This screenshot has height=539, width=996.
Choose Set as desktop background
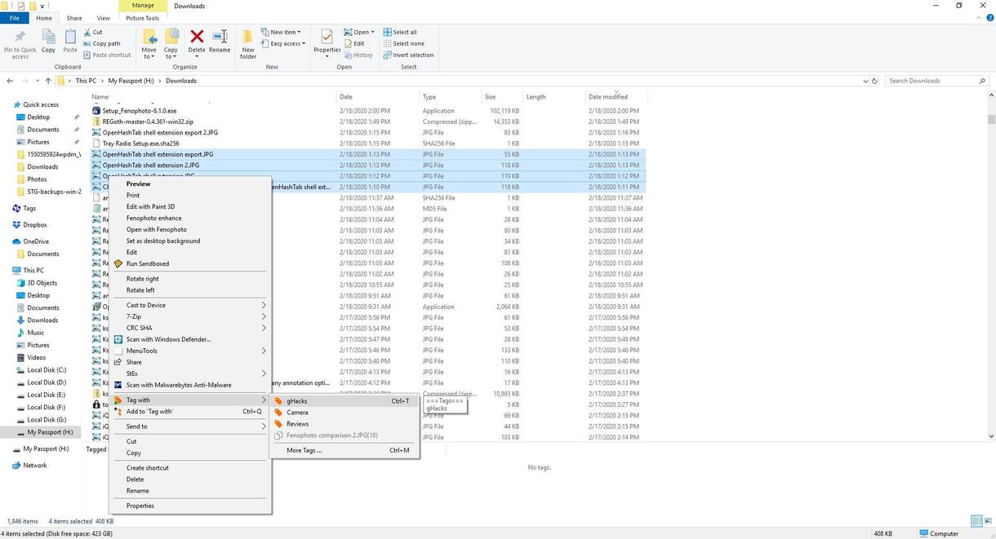point(163,241)
